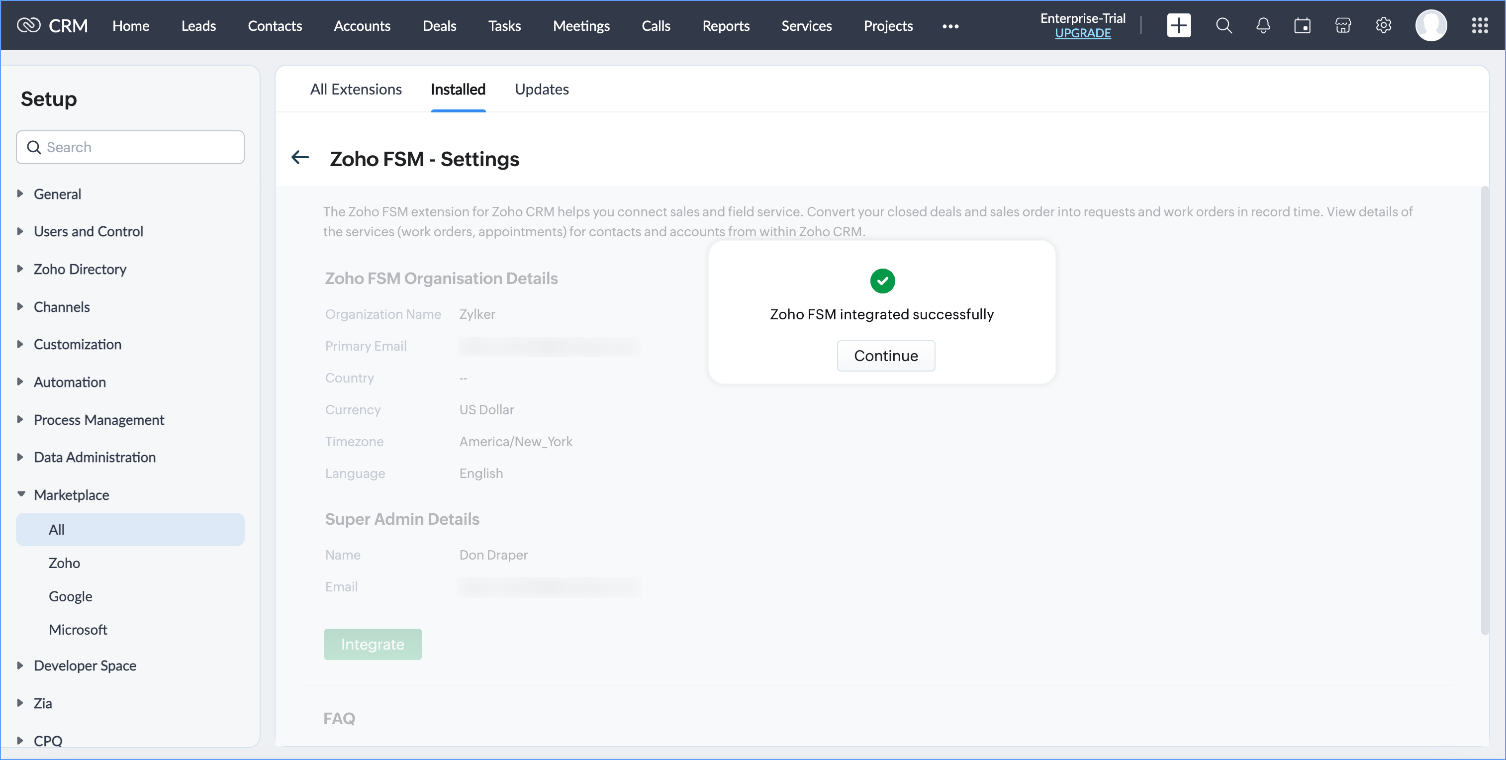Screen dimensions: 1506x760
Task: Open the calendar icon in the top bar
Action: click(1302, 26)
